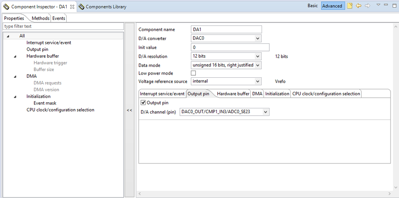Click the yellow new-note toolbar icon
Viewport: 399px width, 198px height.
point(349,6)
